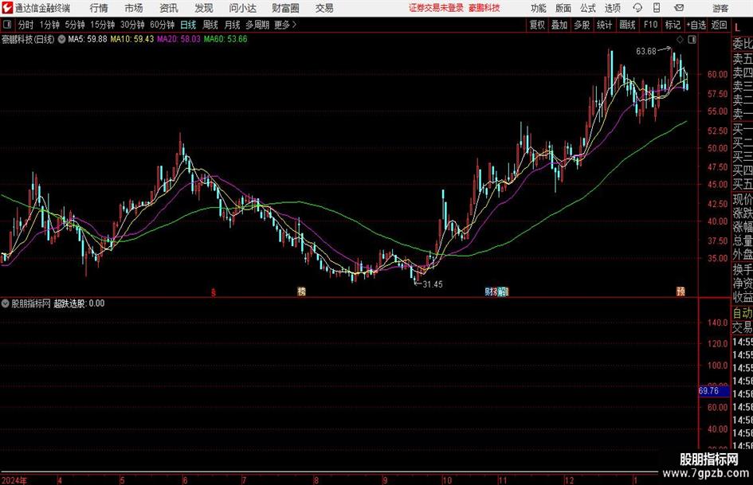Open the 行情 menu

click(x=99, y=8)
